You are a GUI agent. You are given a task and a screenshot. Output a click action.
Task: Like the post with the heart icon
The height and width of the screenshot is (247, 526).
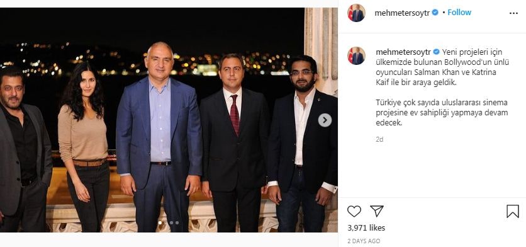pos(354,211)
